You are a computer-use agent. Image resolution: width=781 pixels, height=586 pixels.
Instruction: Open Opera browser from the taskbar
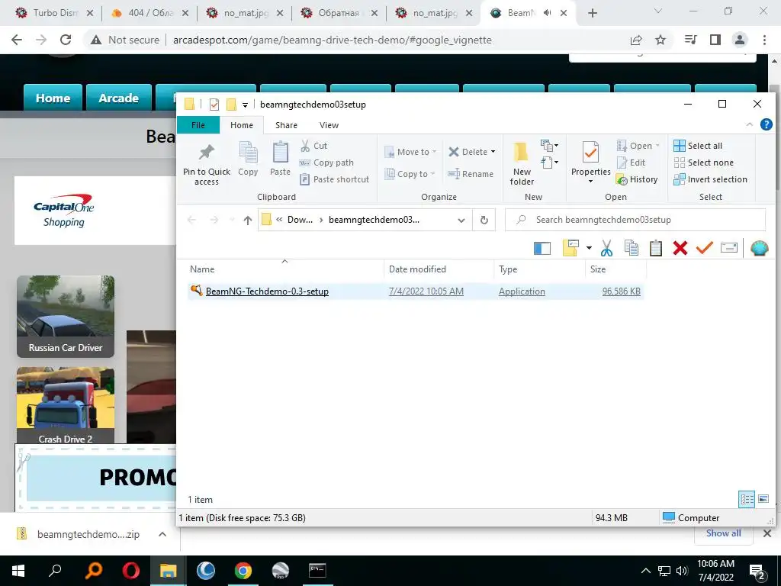click(x=131, y=571)
